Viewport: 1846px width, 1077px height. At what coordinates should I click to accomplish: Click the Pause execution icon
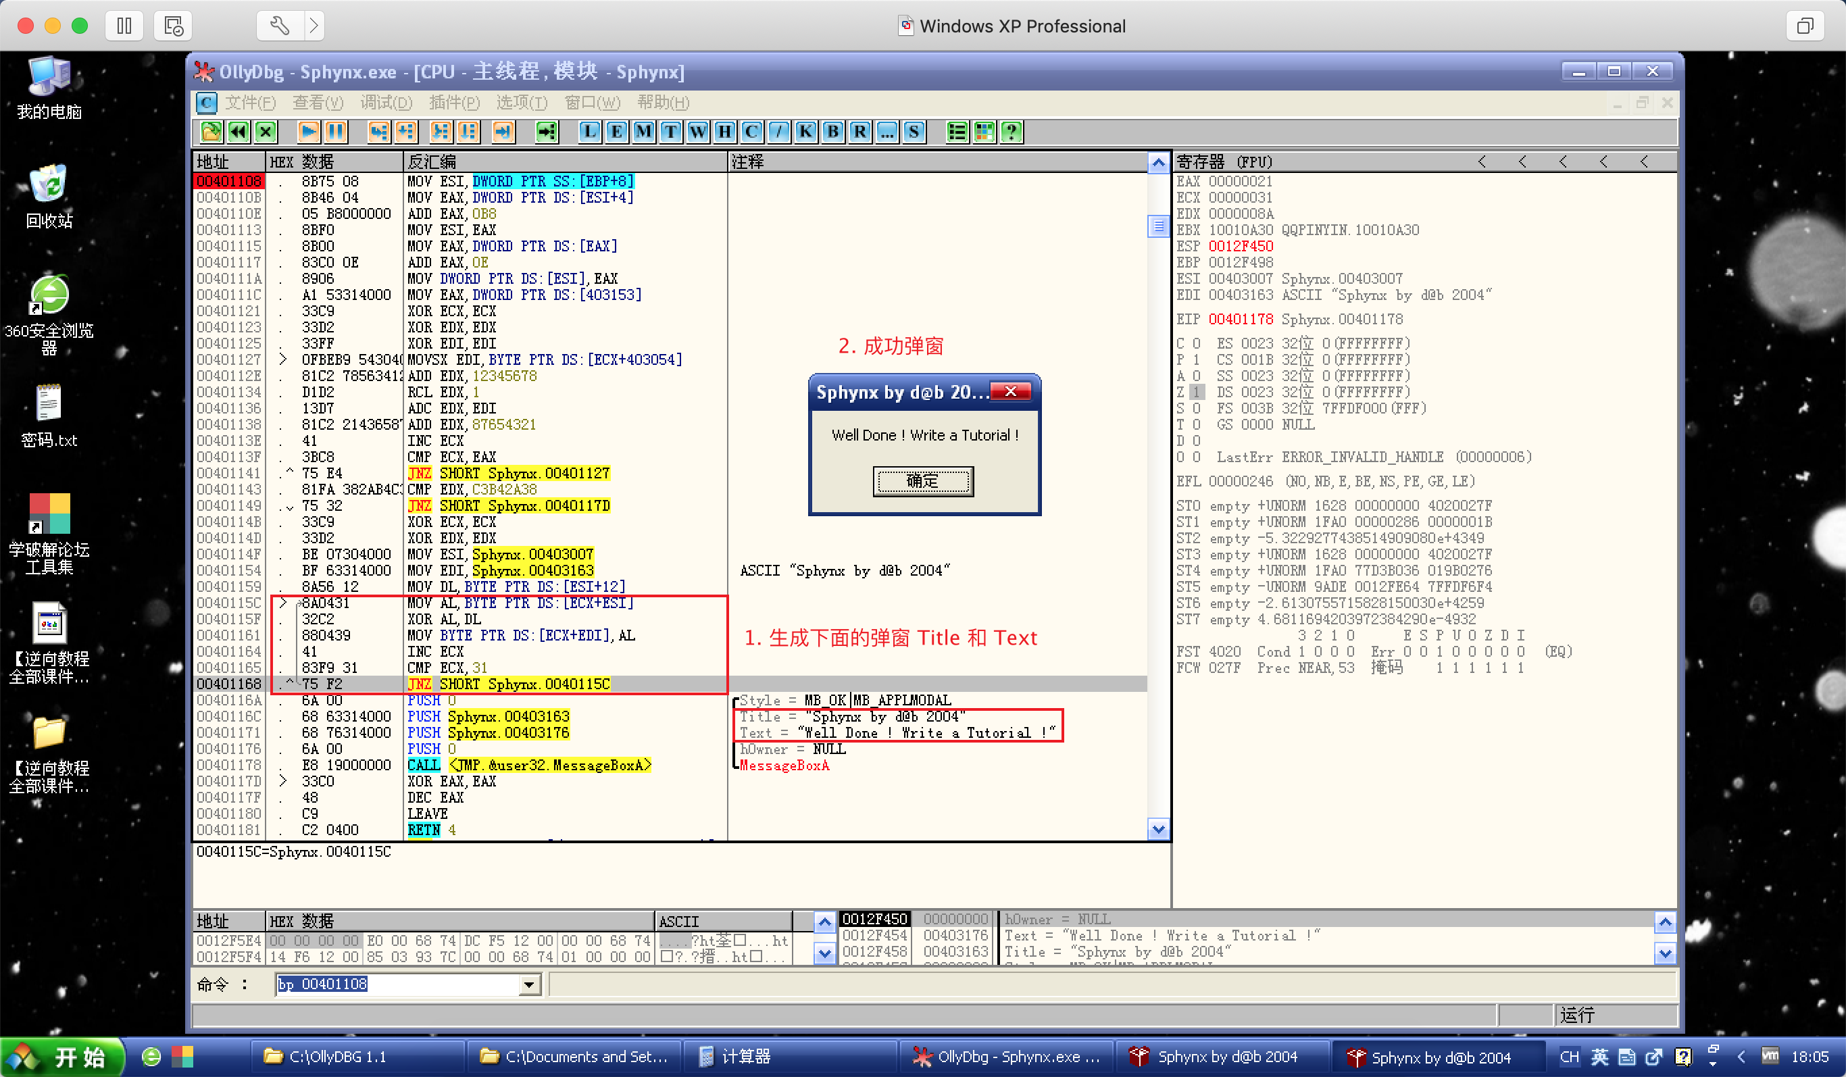[336, 132]
